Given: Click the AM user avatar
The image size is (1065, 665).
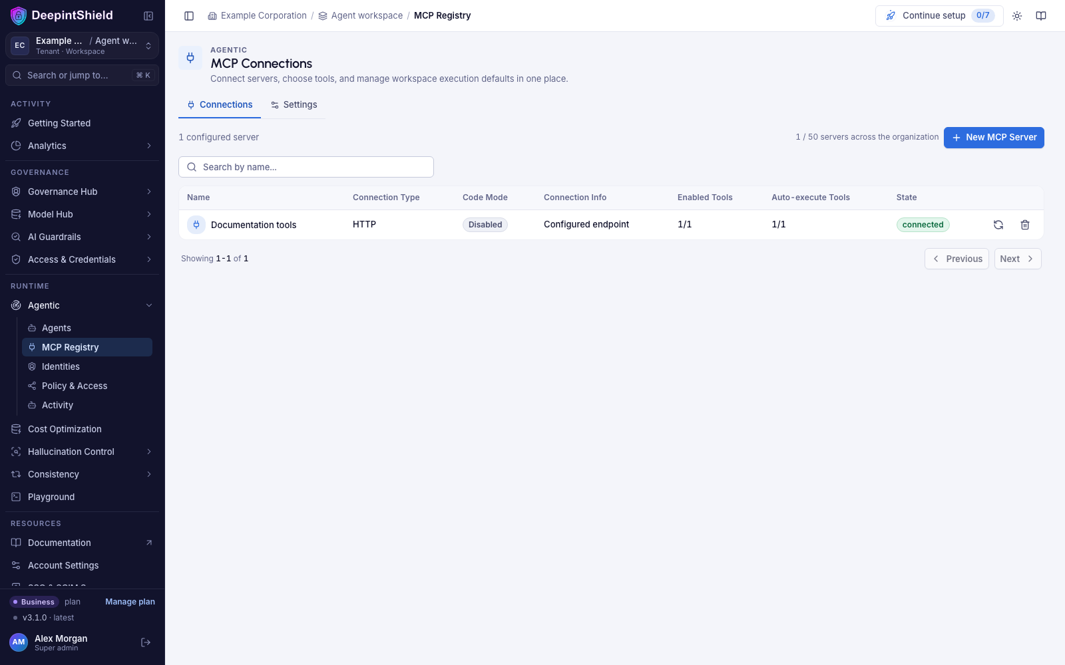Looking at the screenshot, I should pos(19,642).
